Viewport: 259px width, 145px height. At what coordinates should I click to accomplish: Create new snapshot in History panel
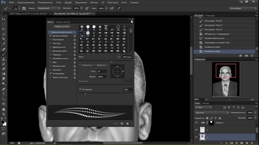[246, 56]
